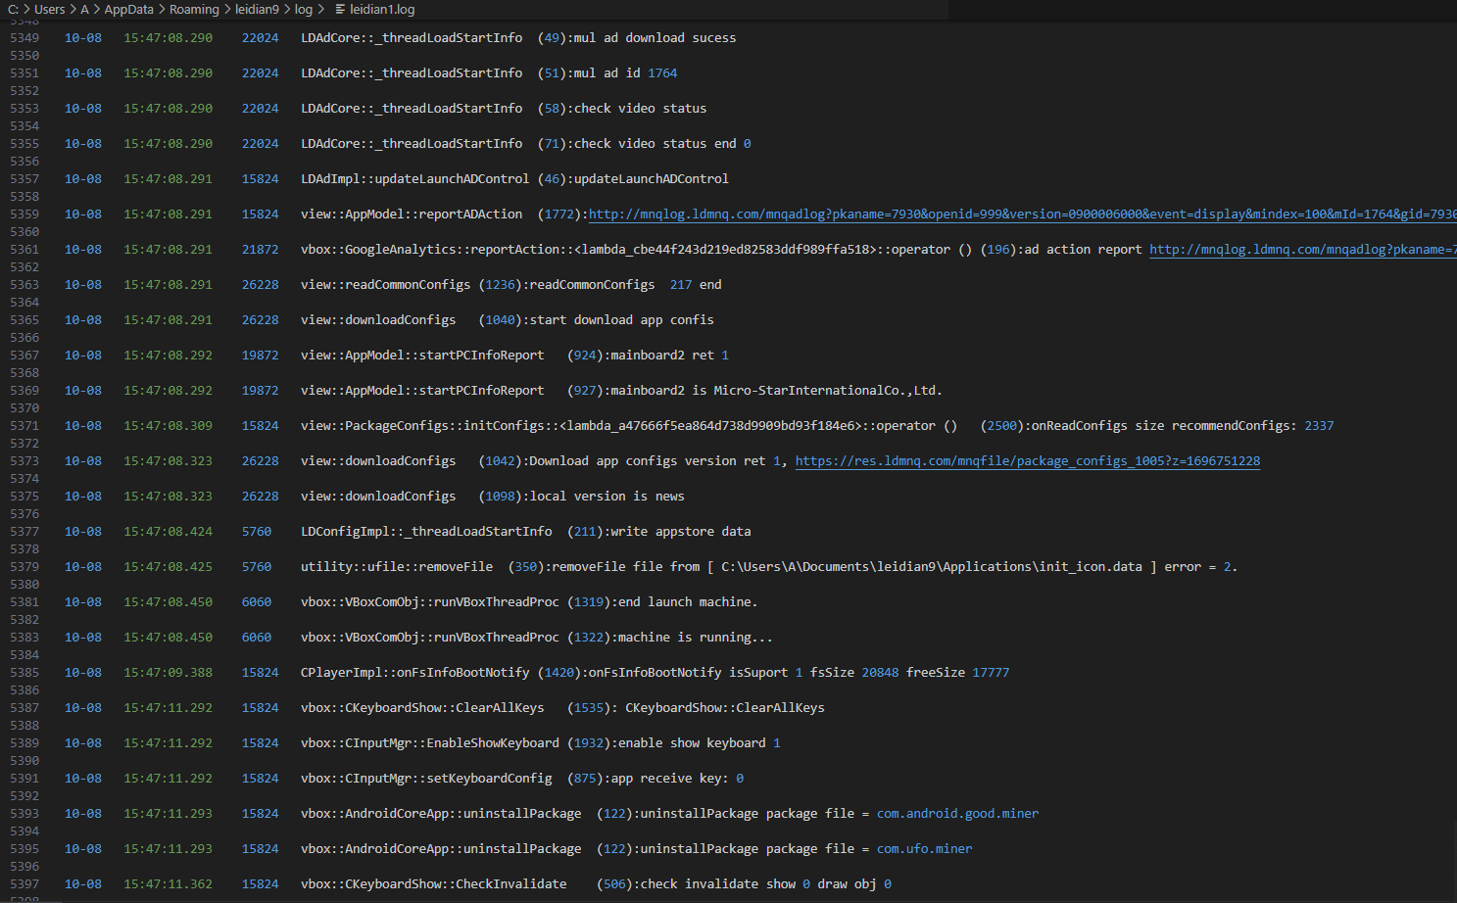Viewport: 1457px width, 903px height.
Task: Place cursor on 'machine is running...' message
Action: (x=698, y=638)
